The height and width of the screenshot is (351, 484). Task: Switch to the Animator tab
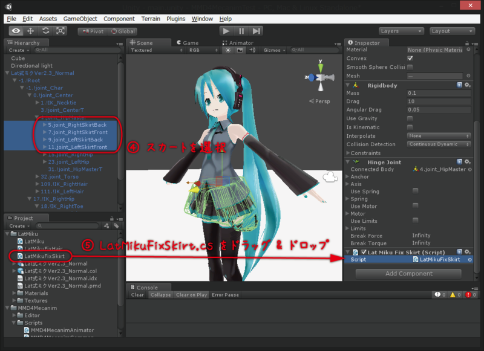tap(238, 43)
